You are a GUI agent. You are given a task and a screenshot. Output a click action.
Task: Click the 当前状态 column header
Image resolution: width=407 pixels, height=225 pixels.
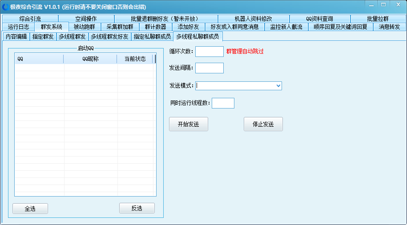(135, 59)
